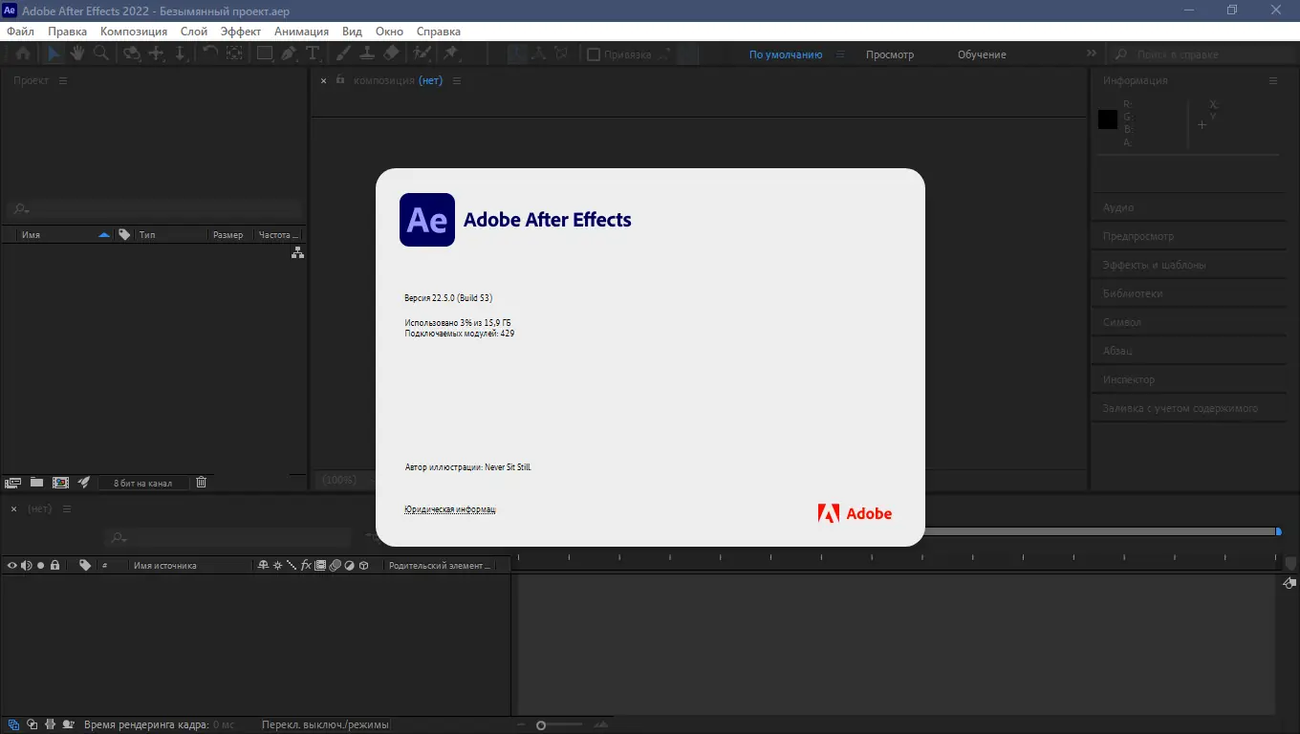1300x734 pixels.
Task: Open the project search filter dropdown
Action: [20, 208]
